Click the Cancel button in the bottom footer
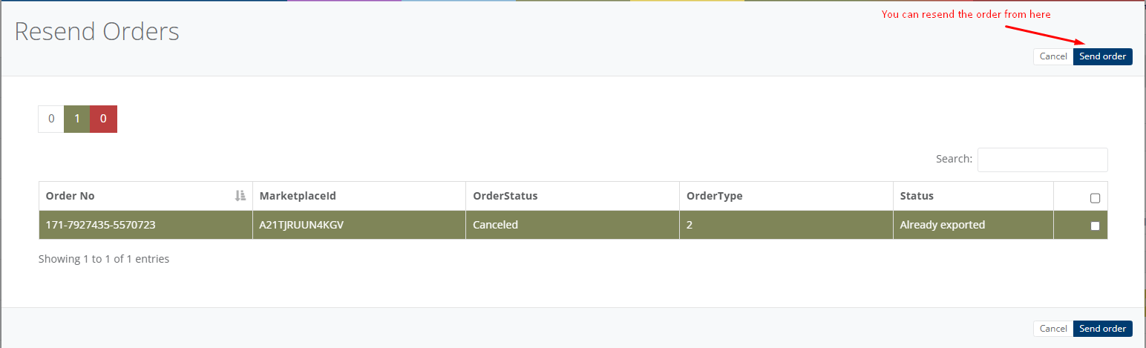1146x348 pixels. coord(1052,329)
